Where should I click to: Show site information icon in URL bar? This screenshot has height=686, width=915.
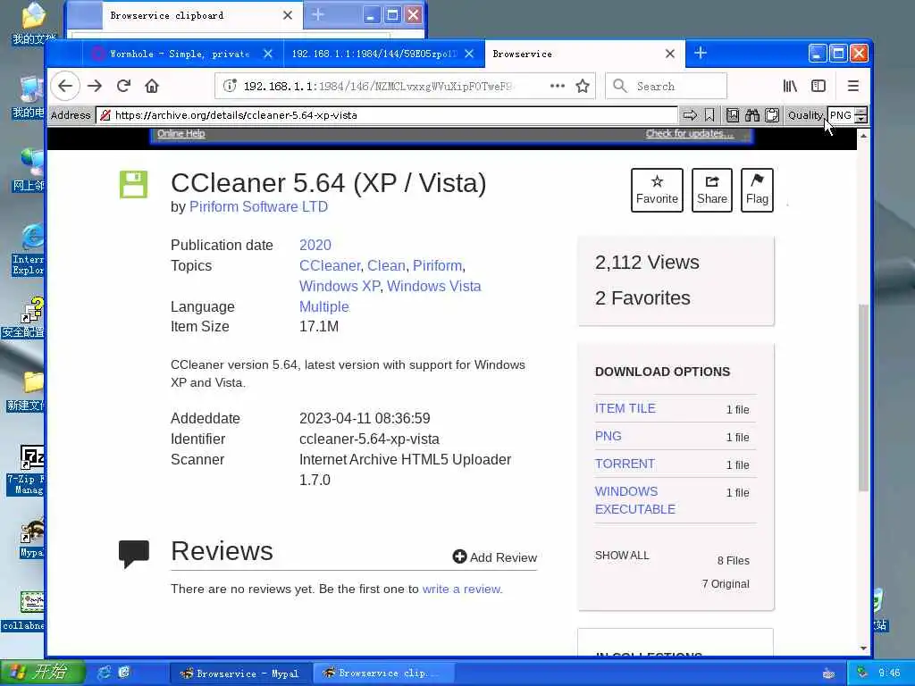click(230, 86)
